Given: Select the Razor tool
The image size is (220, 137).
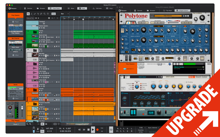Looking at the screenshot, I should tap(38, 14).
